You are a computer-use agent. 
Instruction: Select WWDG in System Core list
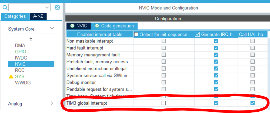23,83
